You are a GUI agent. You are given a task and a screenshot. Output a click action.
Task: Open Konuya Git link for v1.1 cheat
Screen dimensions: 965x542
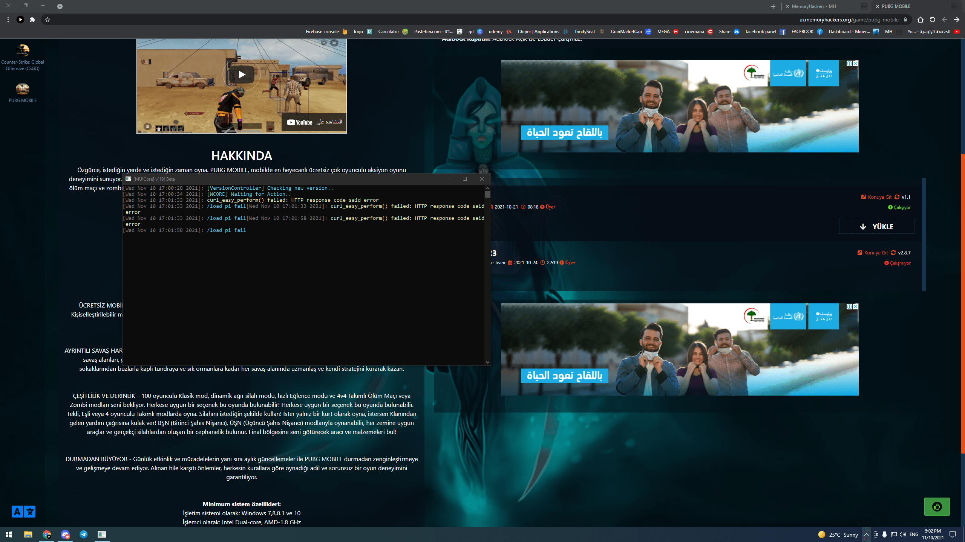click(877, 197)
